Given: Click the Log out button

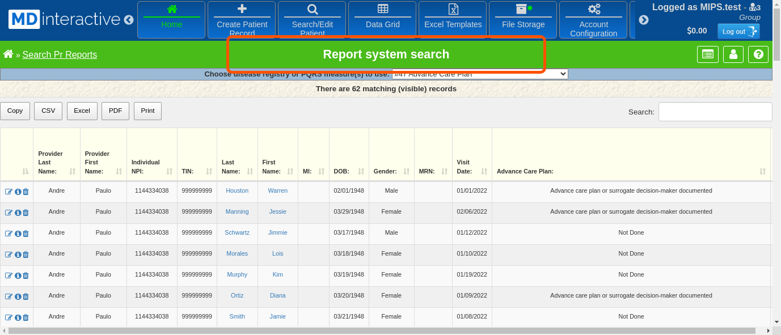Looking at the screenshot, I should (x=738, y=31).
